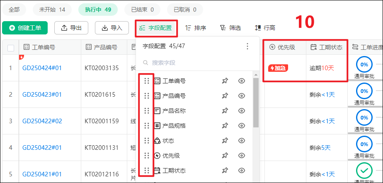383x183 pixels.
Task: Pin the 产品规格 field
Action: pyautogui.click(x=225, y=126)
